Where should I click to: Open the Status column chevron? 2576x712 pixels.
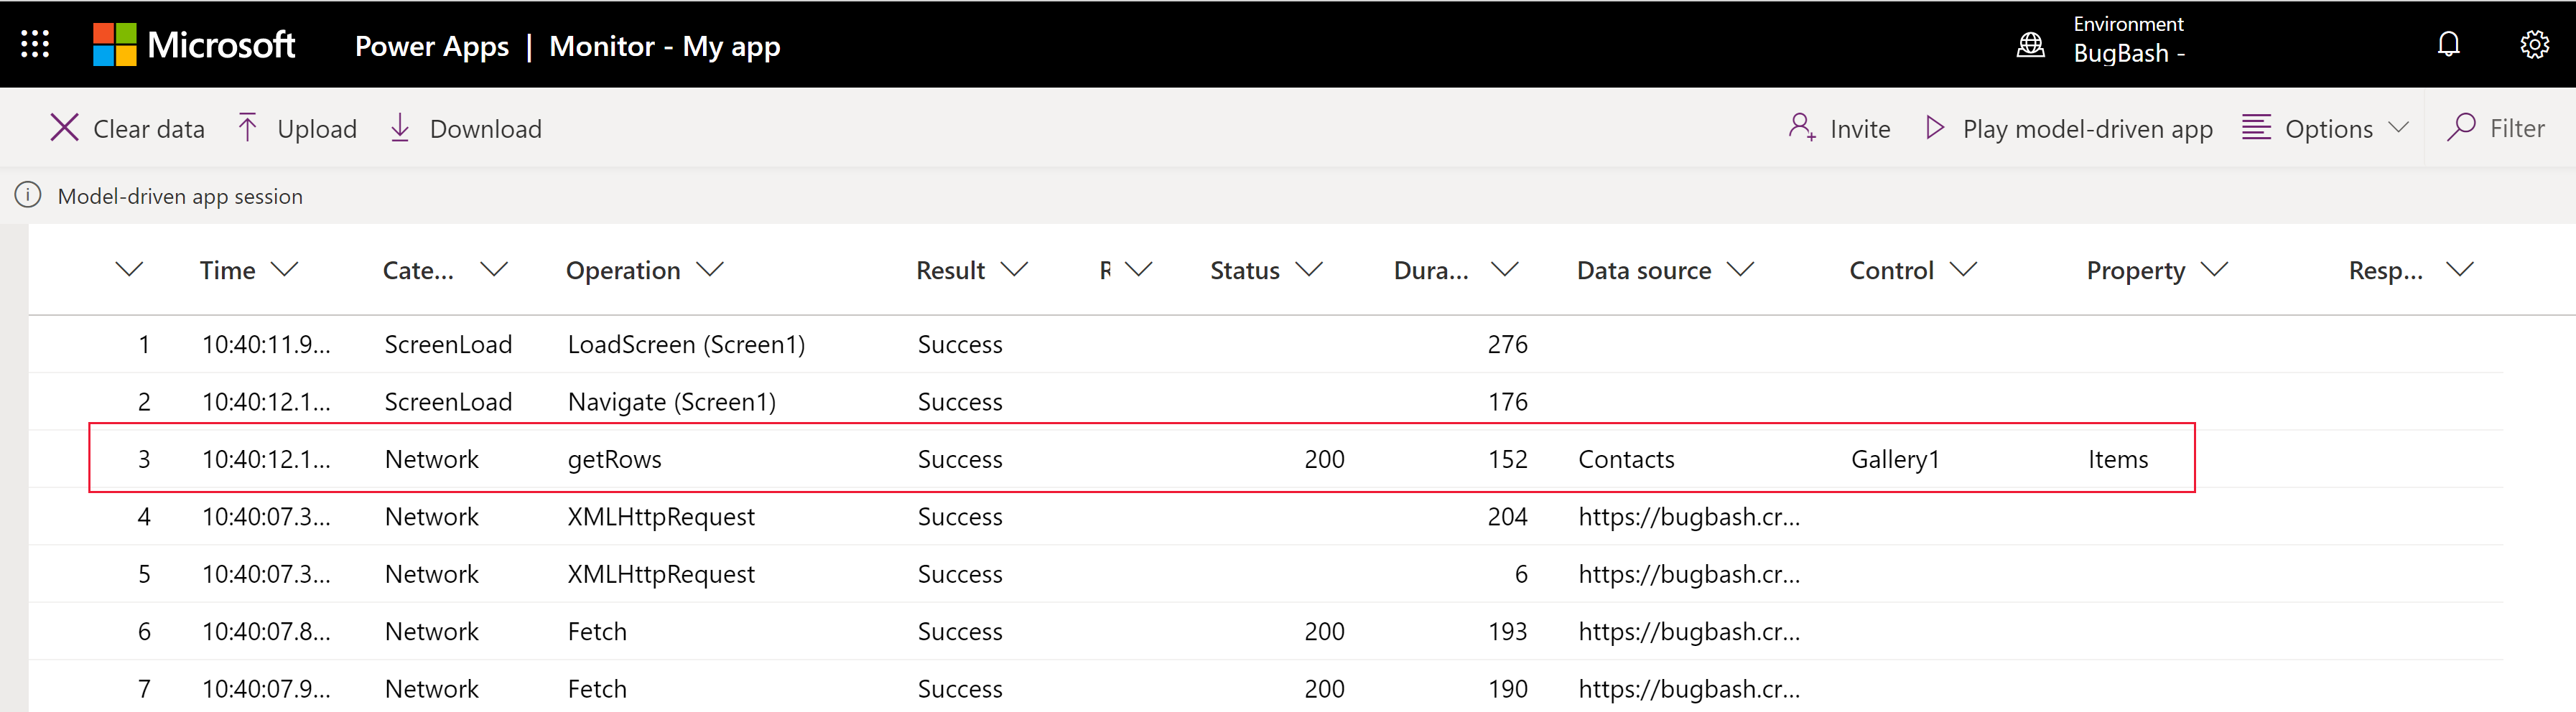tap(1309, 269)
